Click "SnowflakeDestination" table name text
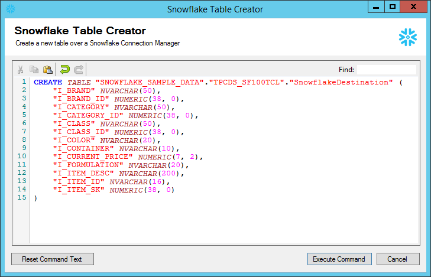 341,82
